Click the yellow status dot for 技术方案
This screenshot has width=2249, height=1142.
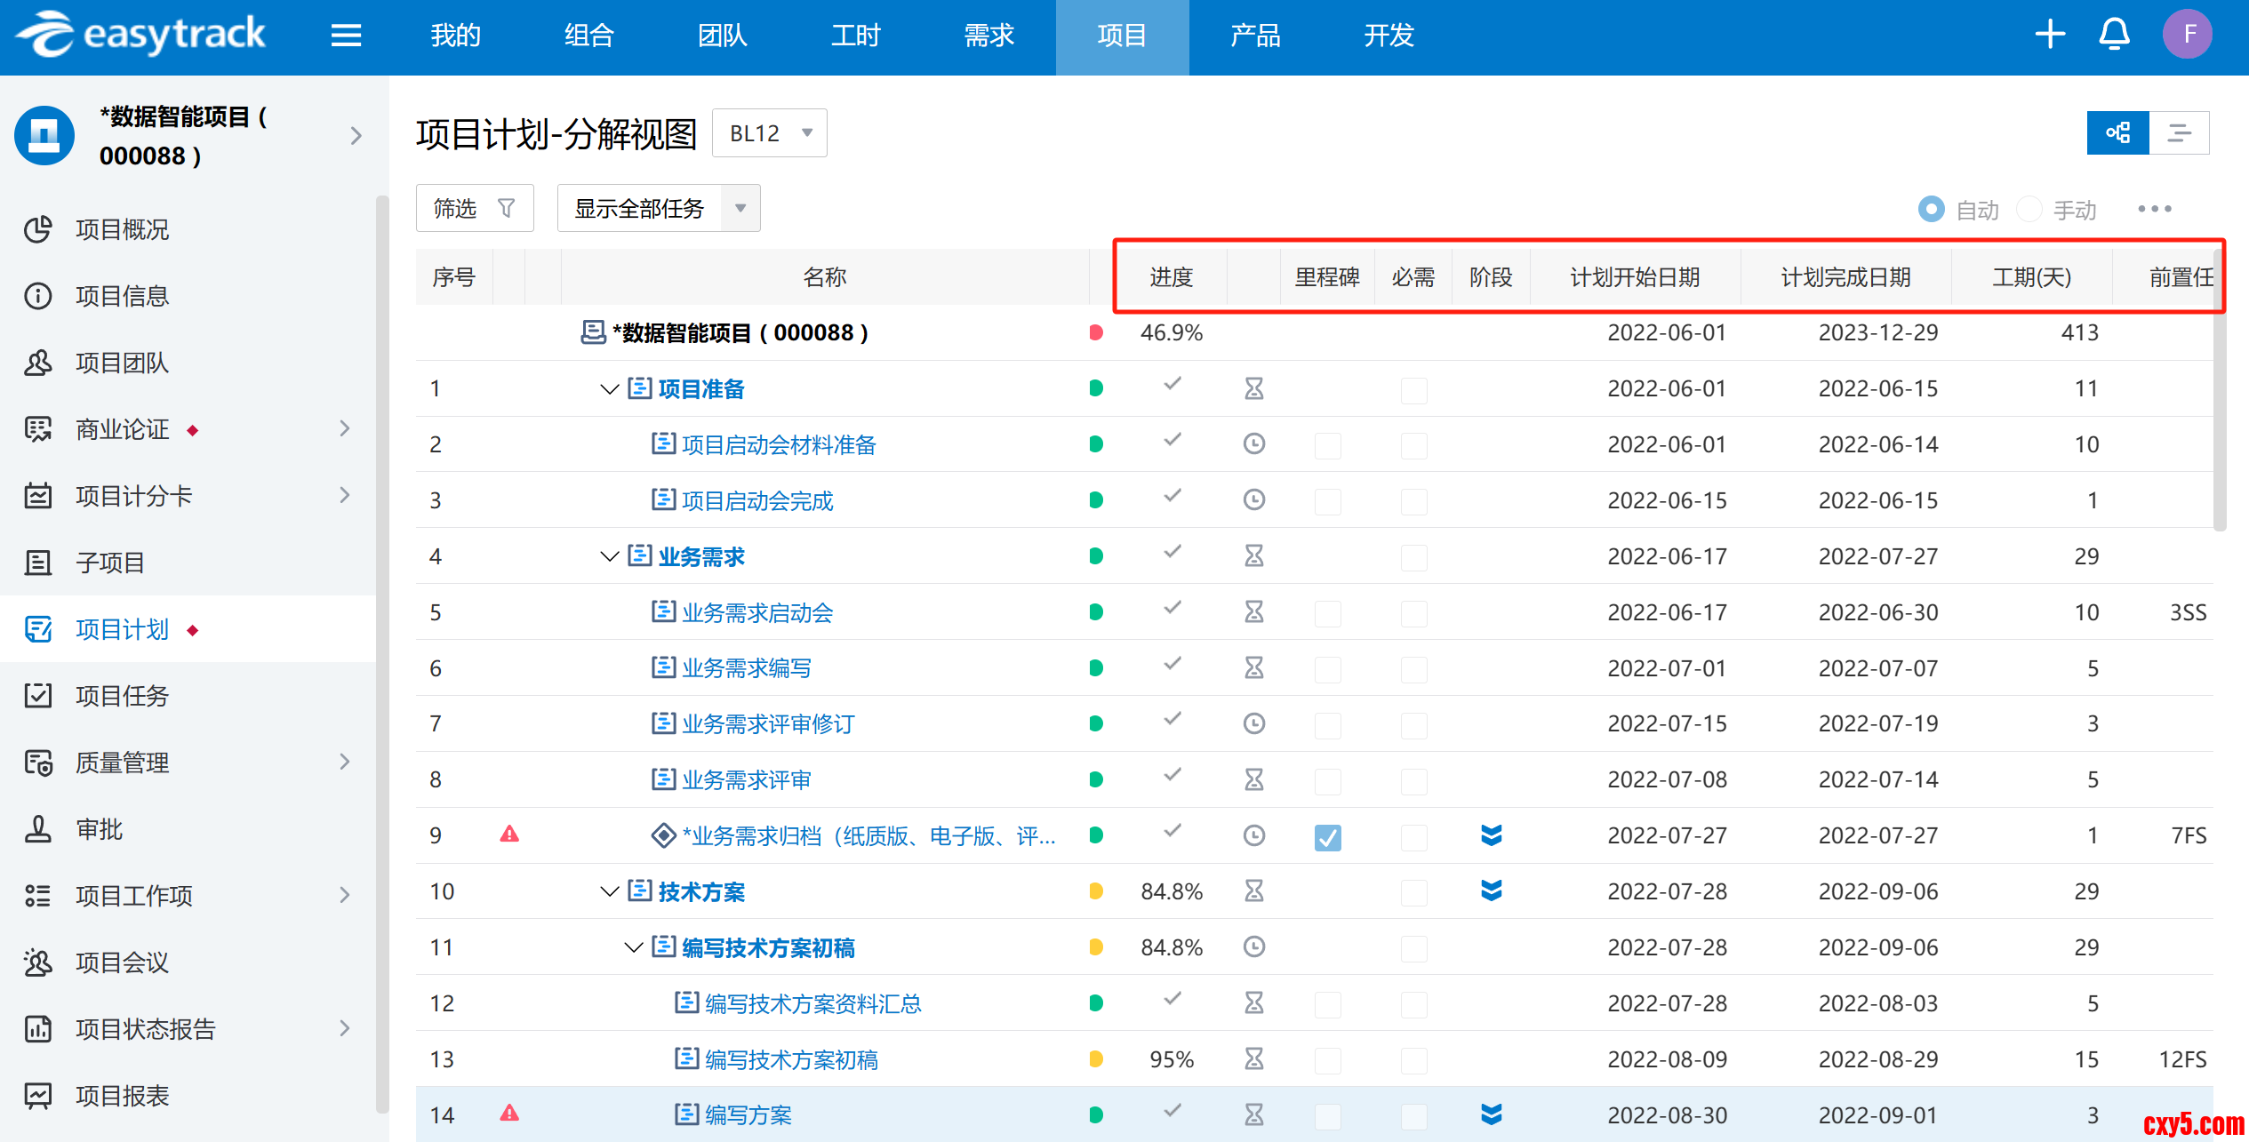point(1095,891)
